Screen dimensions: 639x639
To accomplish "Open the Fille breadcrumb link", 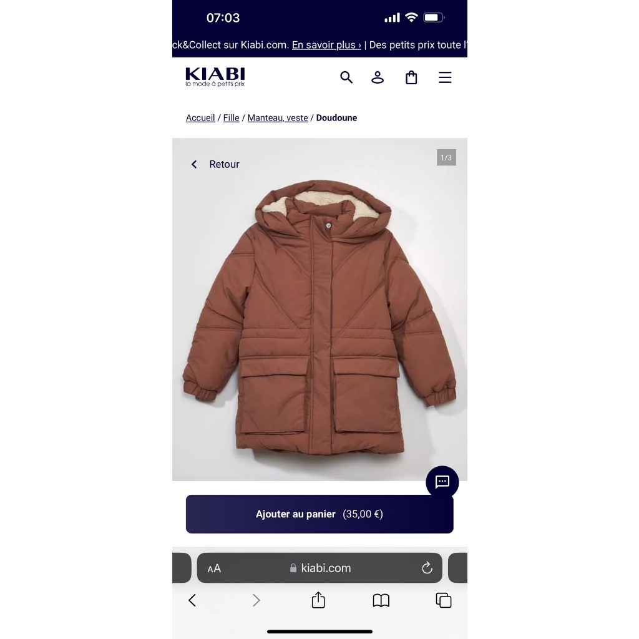I will click(x=231, y=118).
